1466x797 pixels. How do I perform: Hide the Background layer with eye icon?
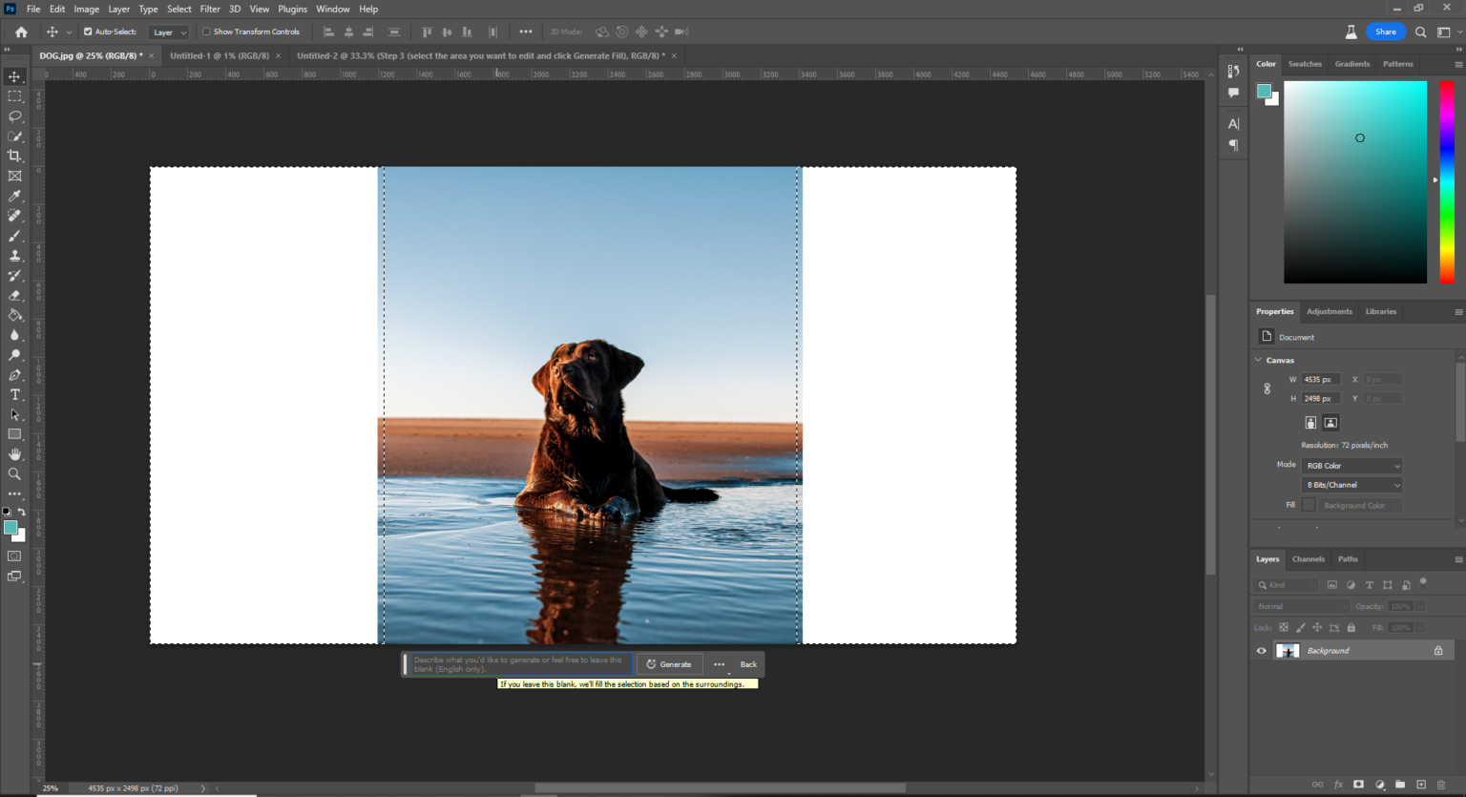point(1261,651)
